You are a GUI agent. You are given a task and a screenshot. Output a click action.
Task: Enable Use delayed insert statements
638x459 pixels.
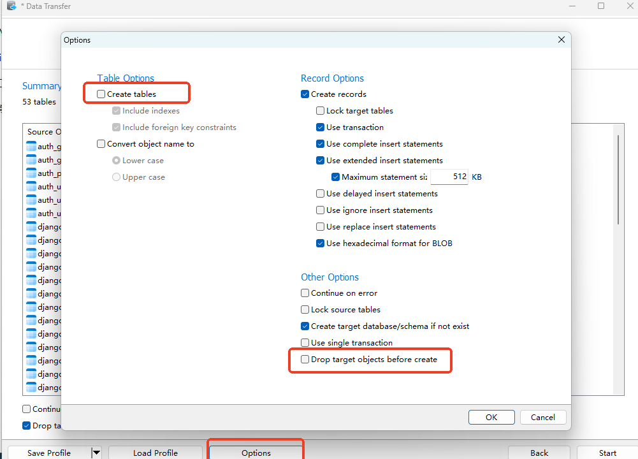(x=320, y=194)
